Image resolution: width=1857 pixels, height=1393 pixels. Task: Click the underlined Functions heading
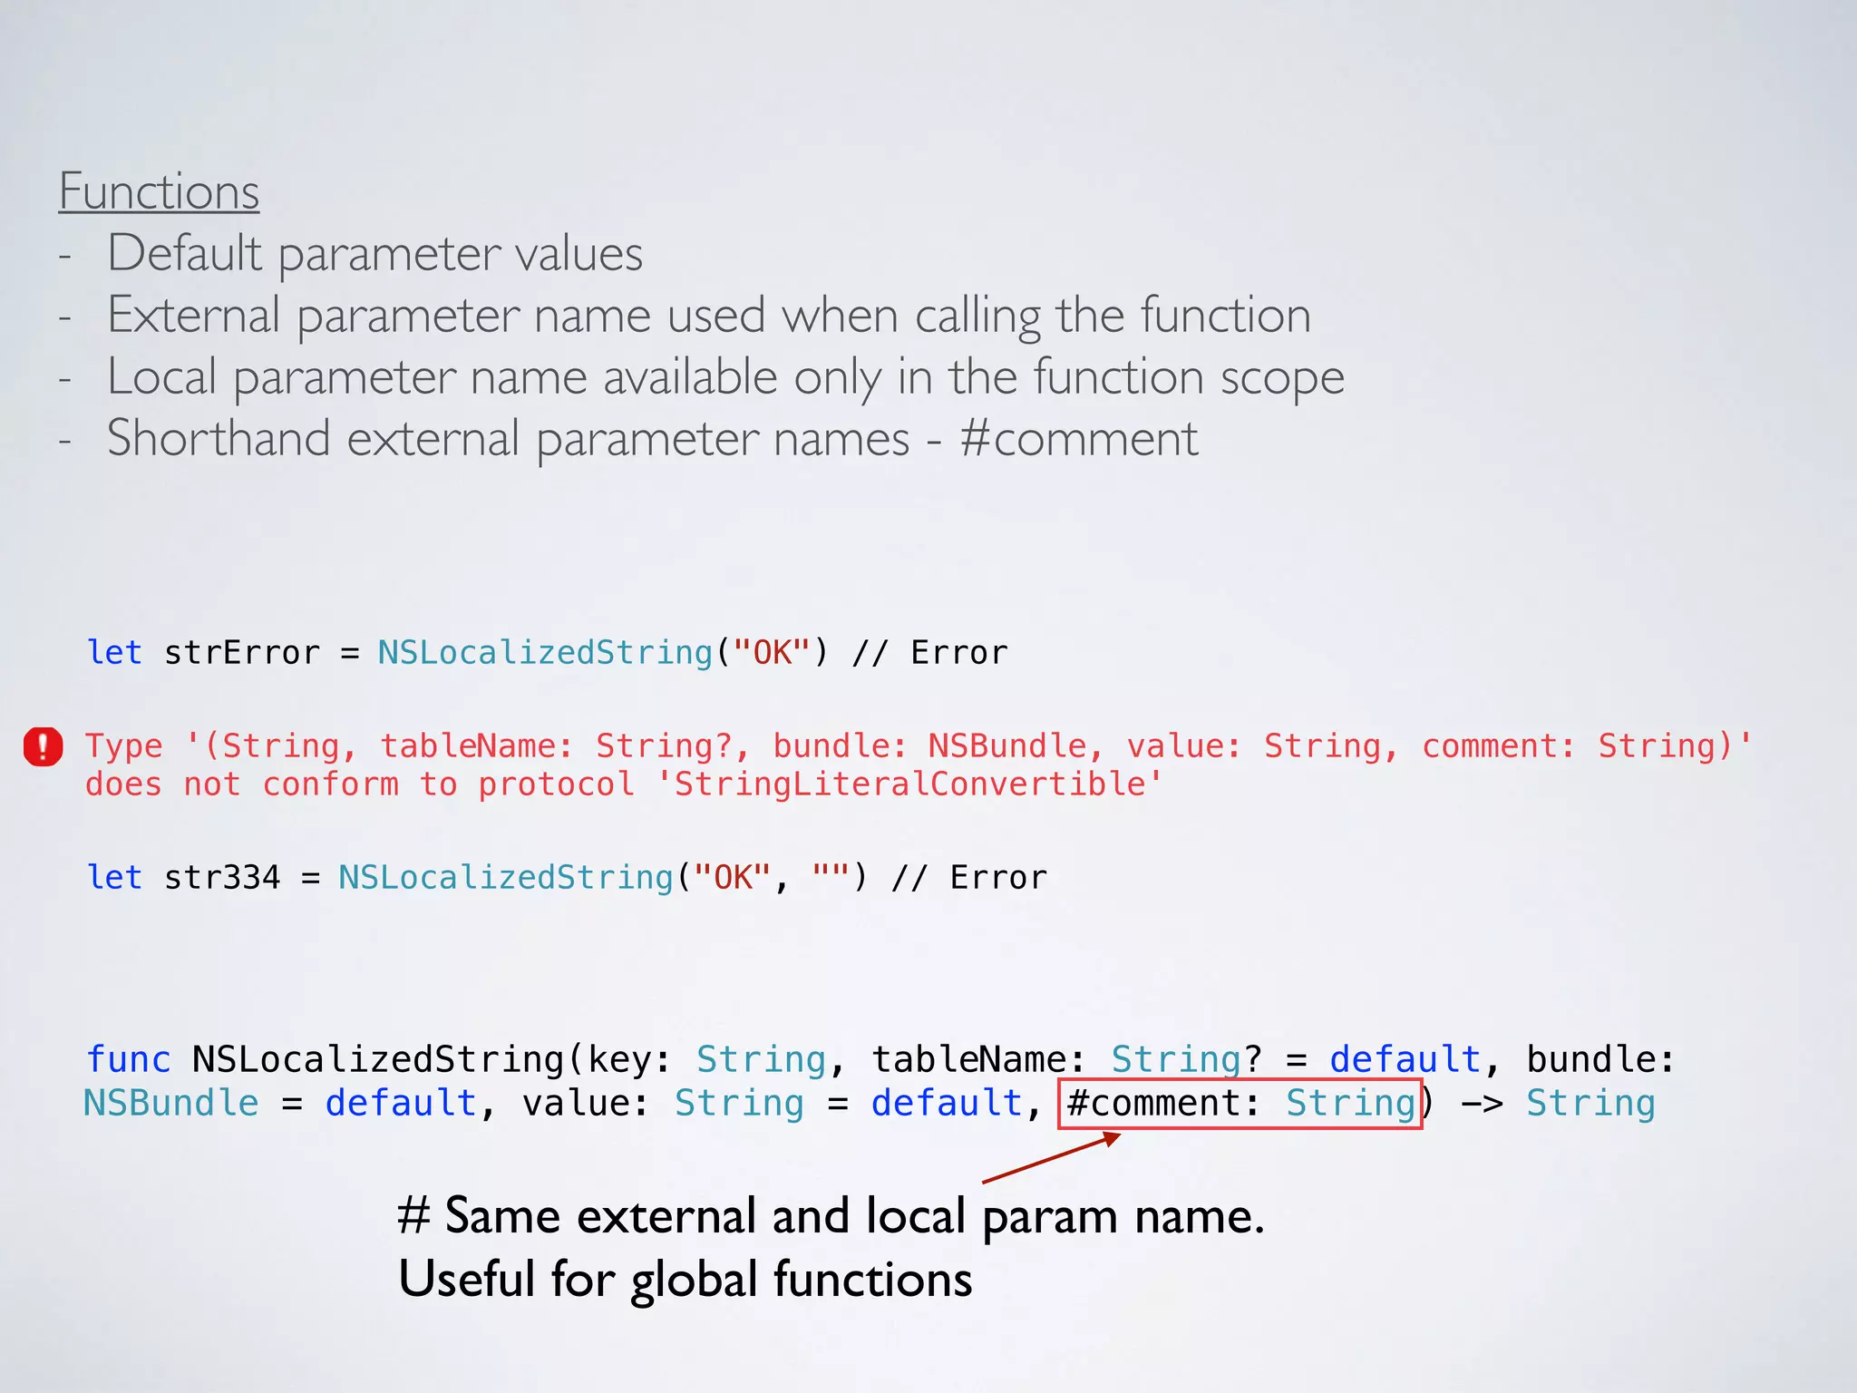159,191
